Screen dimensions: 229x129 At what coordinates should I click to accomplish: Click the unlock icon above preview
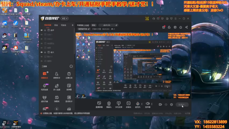click(169, 27)
